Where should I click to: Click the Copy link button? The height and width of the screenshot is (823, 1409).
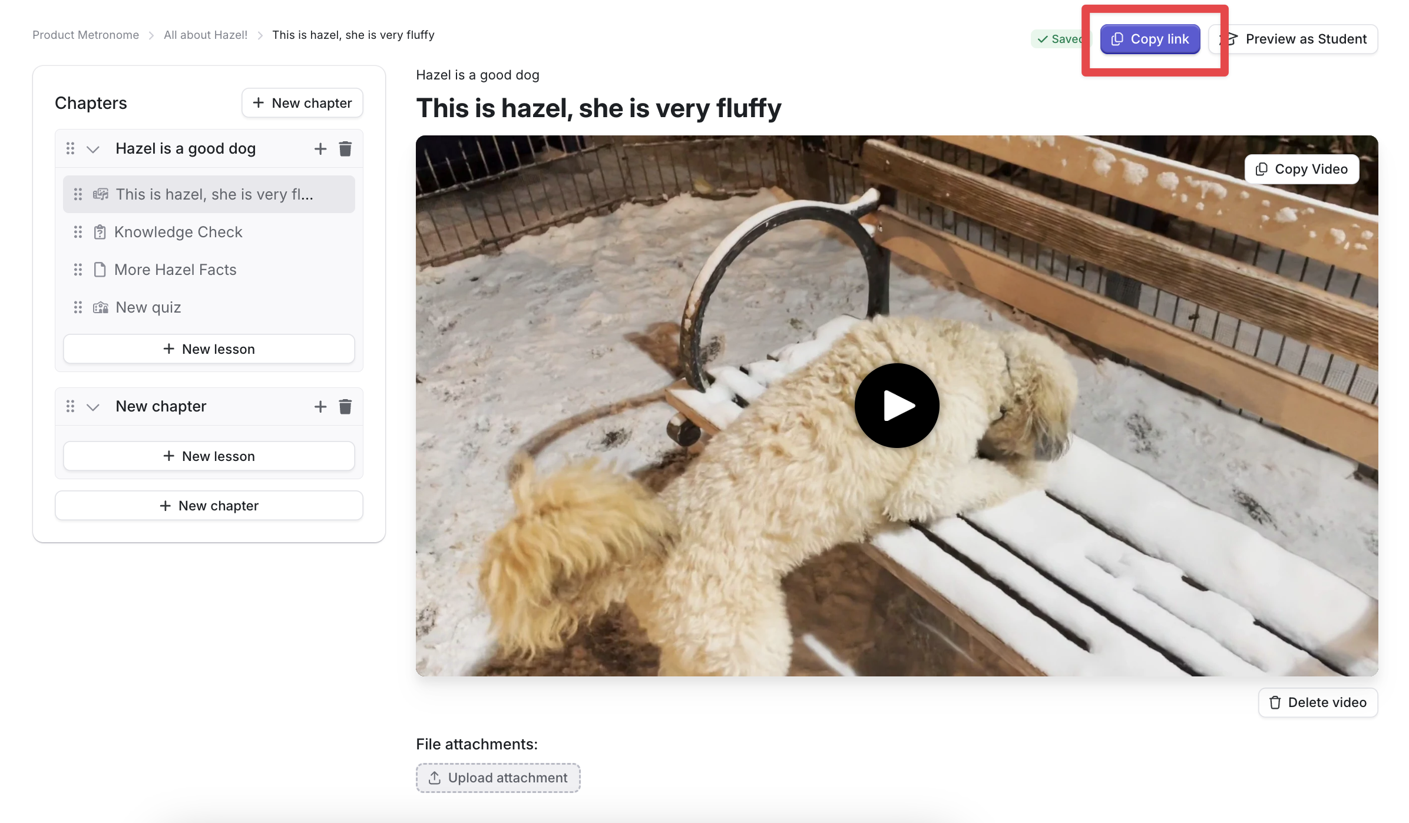click(x=1150, y=39)
